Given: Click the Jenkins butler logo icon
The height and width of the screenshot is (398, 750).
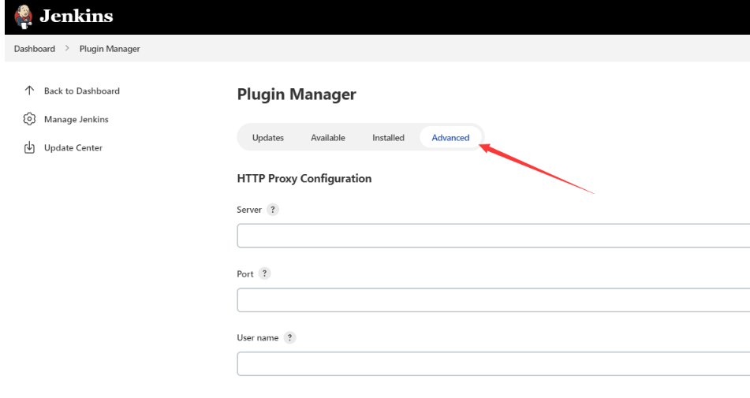Looking at the screenshot, I should (23, 17).
